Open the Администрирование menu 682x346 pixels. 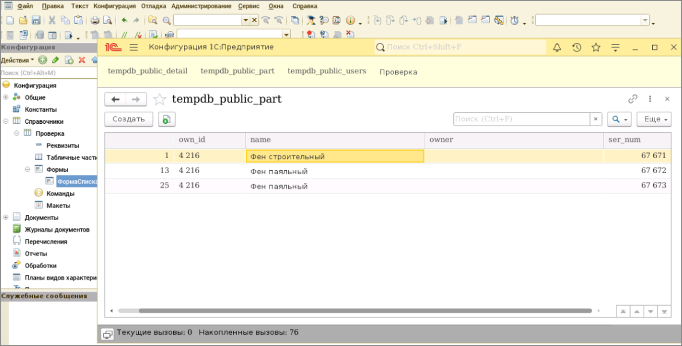click(x=201, y=6)
